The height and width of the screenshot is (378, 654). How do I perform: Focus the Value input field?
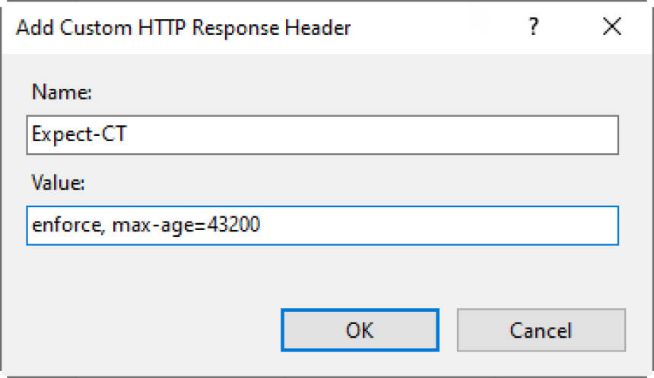click(321, 225)
